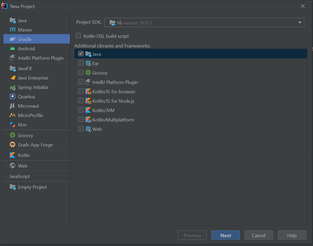Click the Kotlin/JS for browser icon

point(88,91)
